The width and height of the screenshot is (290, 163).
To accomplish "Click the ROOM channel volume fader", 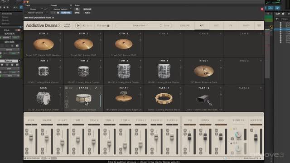I will 205,137.
